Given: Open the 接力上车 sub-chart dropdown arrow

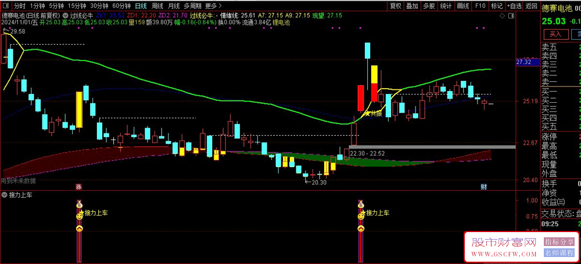Looking at the screenshot, I should click(5, 195).
